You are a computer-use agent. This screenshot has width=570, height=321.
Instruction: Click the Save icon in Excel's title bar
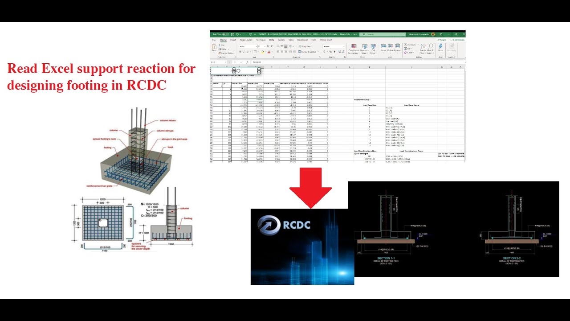(233, 34)
